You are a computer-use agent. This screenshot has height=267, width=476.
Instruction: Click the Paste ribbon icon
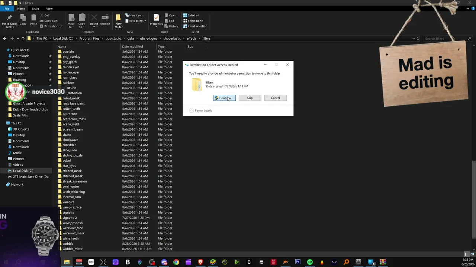coord(33,20)
